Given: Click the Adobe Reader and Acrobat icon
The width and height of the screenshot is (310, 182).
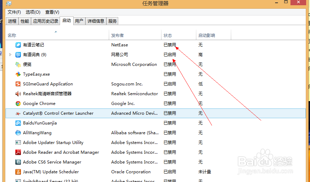Looking at the screenshot, I should point(18,152).
